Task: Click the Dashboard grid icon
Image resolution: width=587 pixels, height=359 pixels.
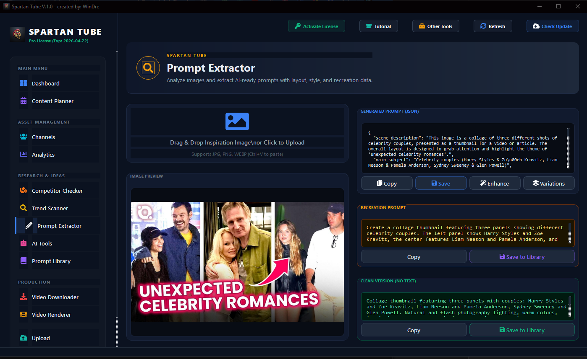Action: [x=24, y=83]
